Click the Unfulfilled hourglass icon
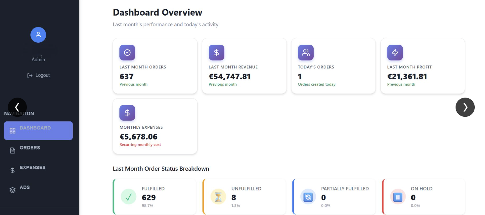This screenshot has width=485, height=215. (x=218, y=197)
